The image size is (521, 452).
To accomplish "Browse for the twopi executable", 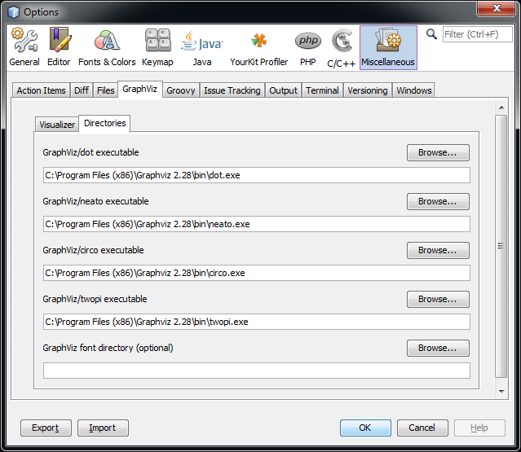I will pos(438,299).
